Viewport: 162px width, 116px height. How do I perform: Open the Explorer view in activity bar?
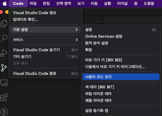point(4,24)
